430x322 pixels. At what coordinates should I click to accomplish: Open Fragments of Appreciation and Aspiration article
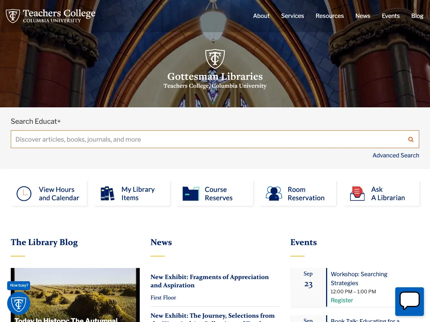210,281
